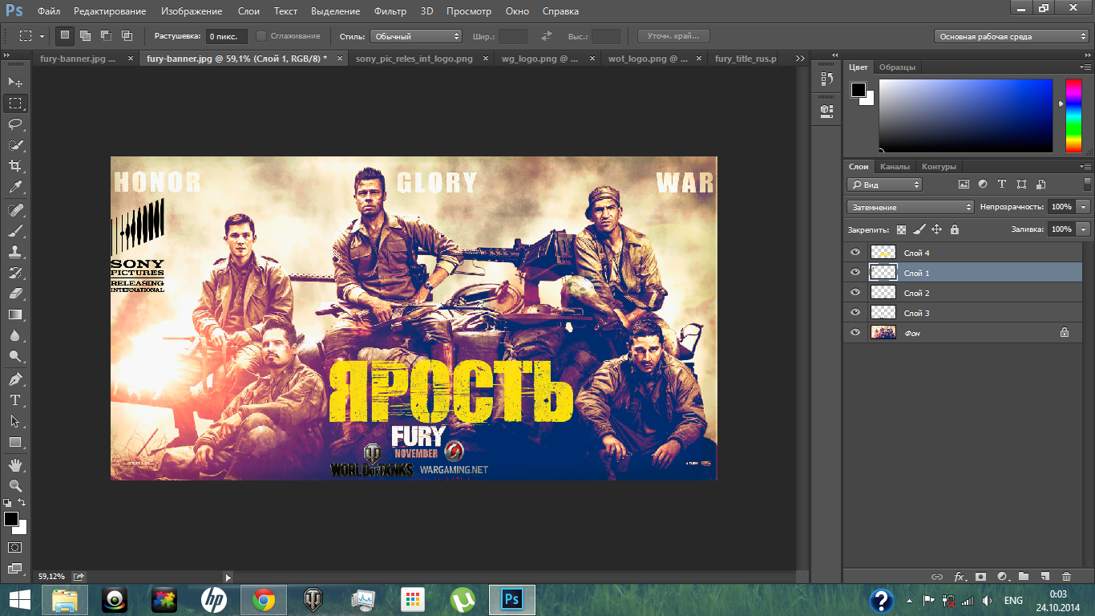Filter for pixel layers icon
This screenshot has height=616, width=1095.
[x=964, y=184]
